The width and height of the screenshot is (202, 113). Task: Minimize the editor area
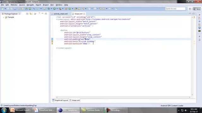190,13
